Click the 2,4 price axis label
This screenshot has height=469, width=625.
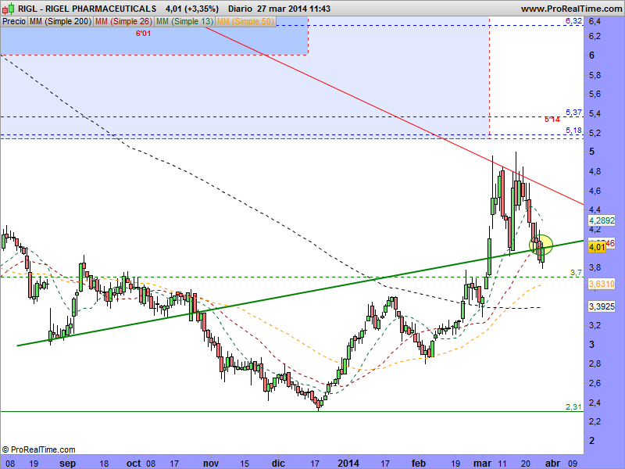coord(595,403)
